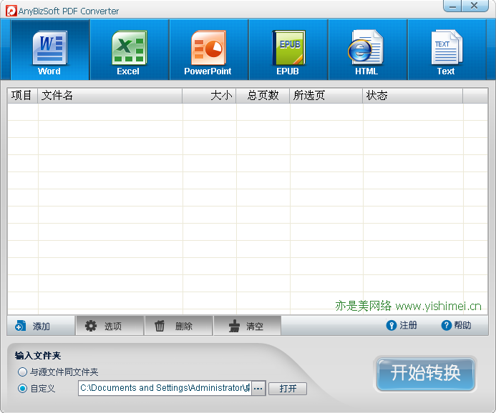Open the 注册 (Register) dialog
Image resolution: width=496 pixels, height=413 pixels.
(402, 325)
